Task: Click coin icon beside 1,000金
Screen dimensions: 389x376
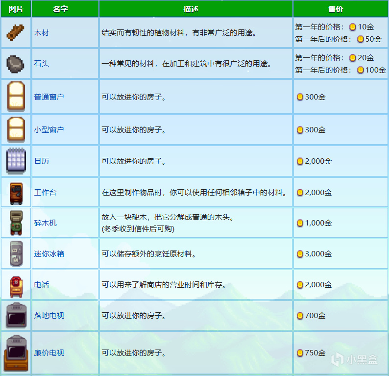Action: point(300,223)
